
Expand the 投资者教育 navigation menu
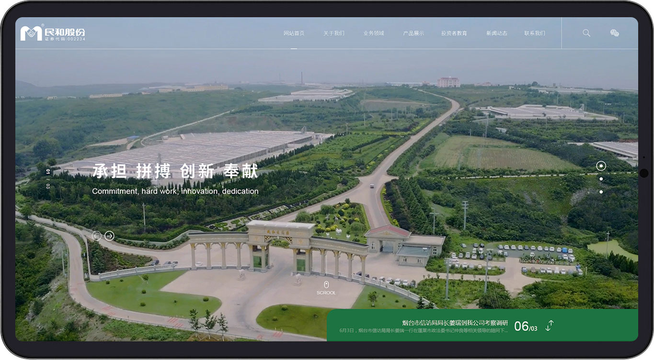(454, 33)
